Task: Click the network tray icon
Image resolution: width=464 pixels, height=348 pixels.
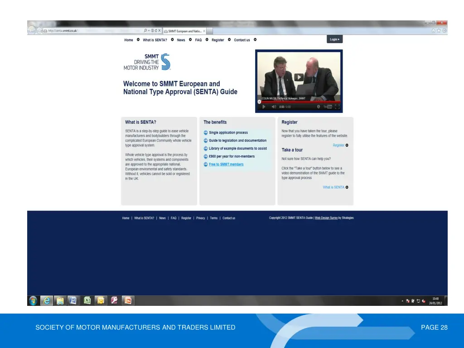Action: [x=418, y=301]
